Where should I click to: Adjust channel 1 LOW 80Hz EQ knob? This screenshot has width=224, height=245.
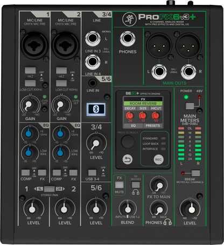29,153
